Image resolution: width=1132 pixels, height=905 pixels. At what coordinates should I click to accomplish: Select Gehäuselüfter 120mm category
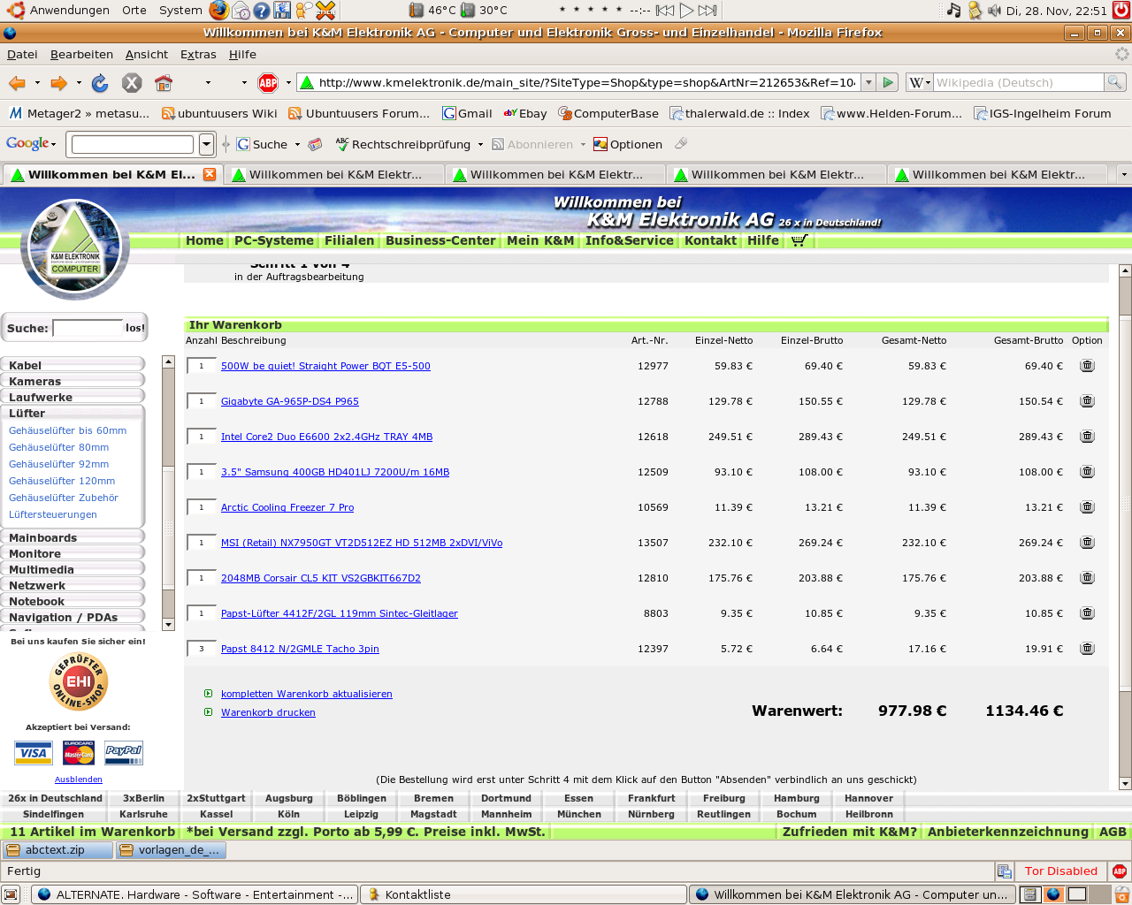click(62, 481)
